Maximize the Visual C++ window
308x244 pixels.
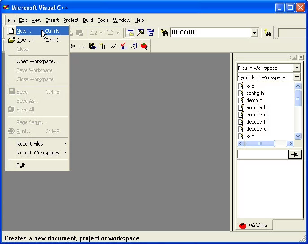click(x=290, y=8)
